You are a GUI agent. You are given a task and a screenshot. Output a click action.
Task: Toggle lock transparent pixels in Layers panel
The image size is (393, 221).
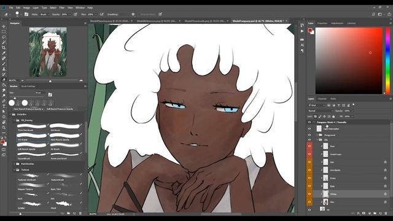point(316,117)
